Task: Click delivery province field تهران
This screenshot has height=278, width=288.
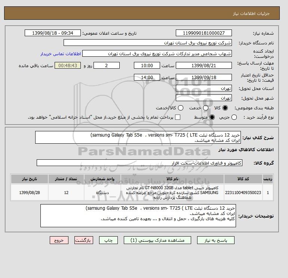Action: pyautogui.click(x=204, y=88)
